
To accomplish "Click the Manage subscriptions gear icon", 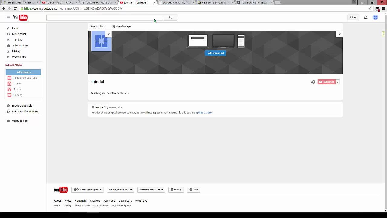I will click(8, 111).
